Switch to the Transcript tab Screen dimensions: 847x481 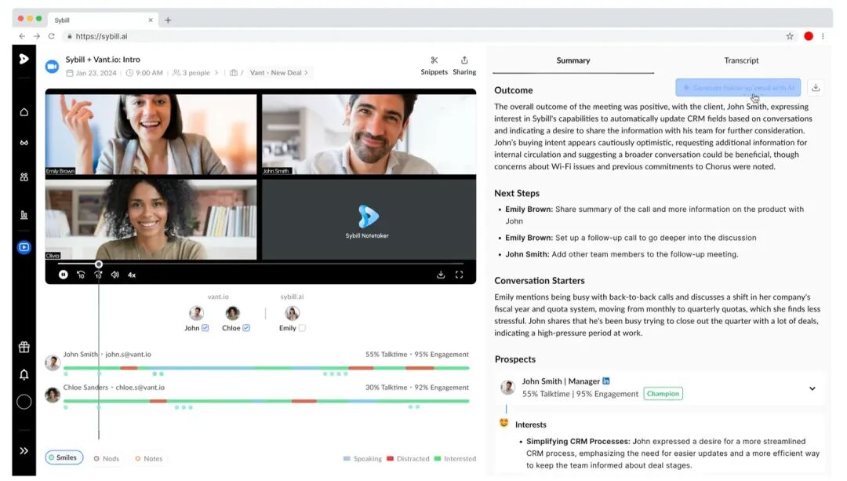741,60
